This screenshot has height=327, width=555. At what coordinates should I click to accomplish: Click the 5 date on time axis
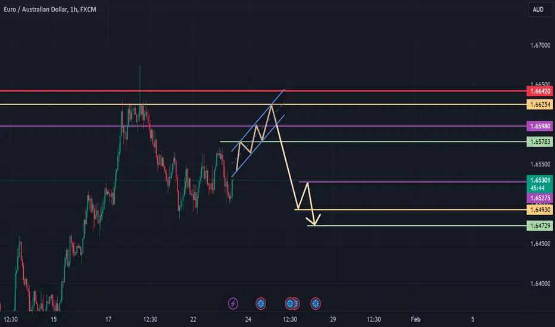(473, 319)
